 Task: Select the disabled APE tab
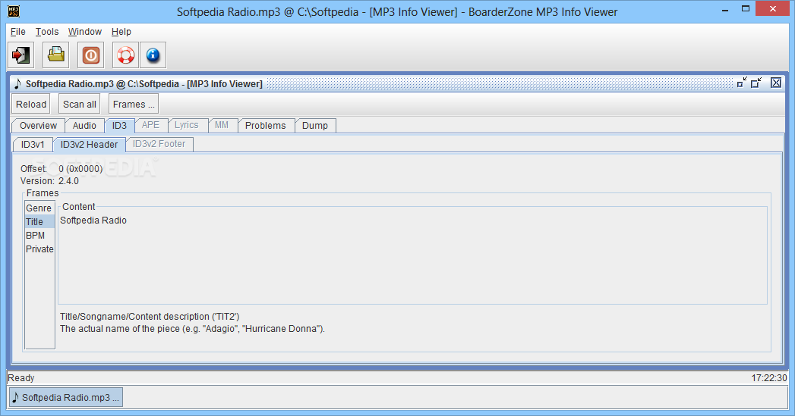(150, 125)
